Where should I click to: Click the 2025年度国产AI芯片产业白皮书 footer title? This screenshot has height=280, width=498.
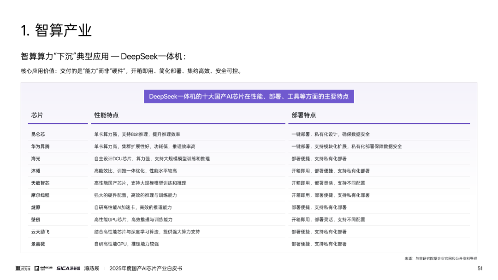click(x=146, y=268)
